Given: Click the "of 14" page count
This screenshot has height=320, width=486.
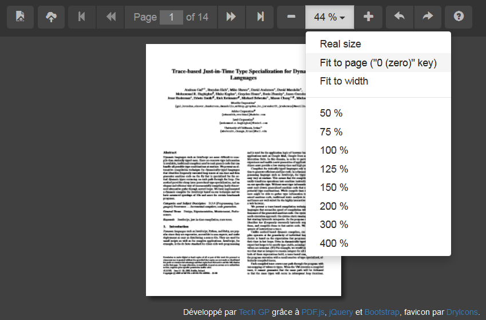Looking at the screenshot, I should tap(197, 17).
